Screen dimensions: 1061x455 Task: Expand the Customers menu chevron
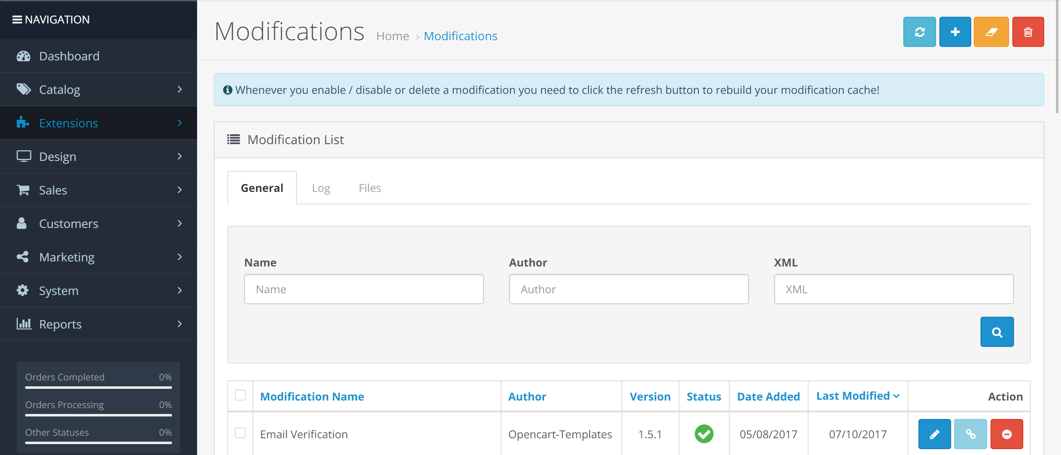180,223
